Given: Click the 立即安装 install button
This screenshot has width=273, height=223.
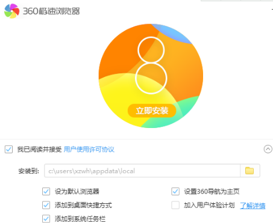Looking at the screenshot, I should [x=152, y=111].
